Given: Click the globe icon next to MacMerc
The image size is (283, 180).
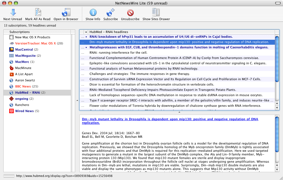Looking at the screenshot, I should 11,62.
